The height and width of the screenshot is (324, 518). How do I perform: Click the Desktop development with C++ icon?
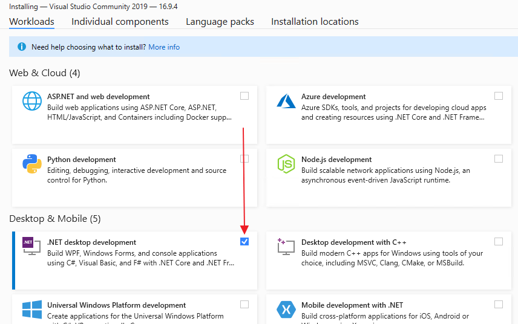pyautogui.click(x=286, y=246)
